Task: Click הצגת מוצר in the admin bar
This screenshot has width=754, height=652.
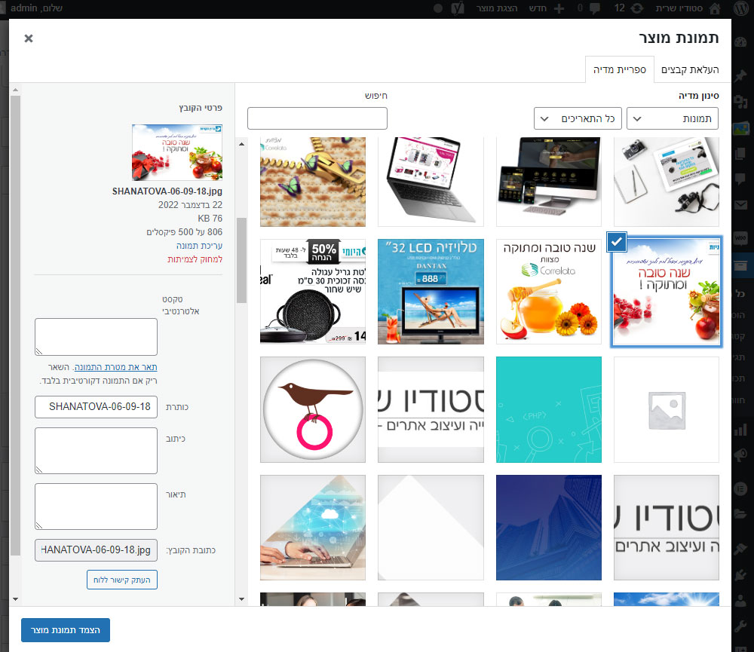Action: pos(497,8)
